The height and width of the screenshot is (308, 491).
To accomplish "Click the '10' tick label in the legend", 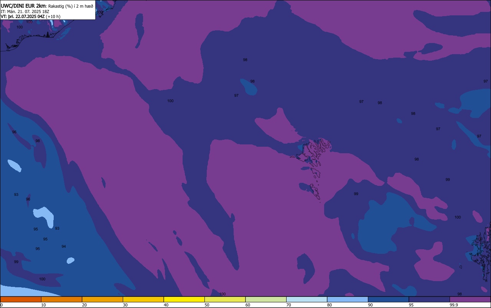I will coord(43,305).
